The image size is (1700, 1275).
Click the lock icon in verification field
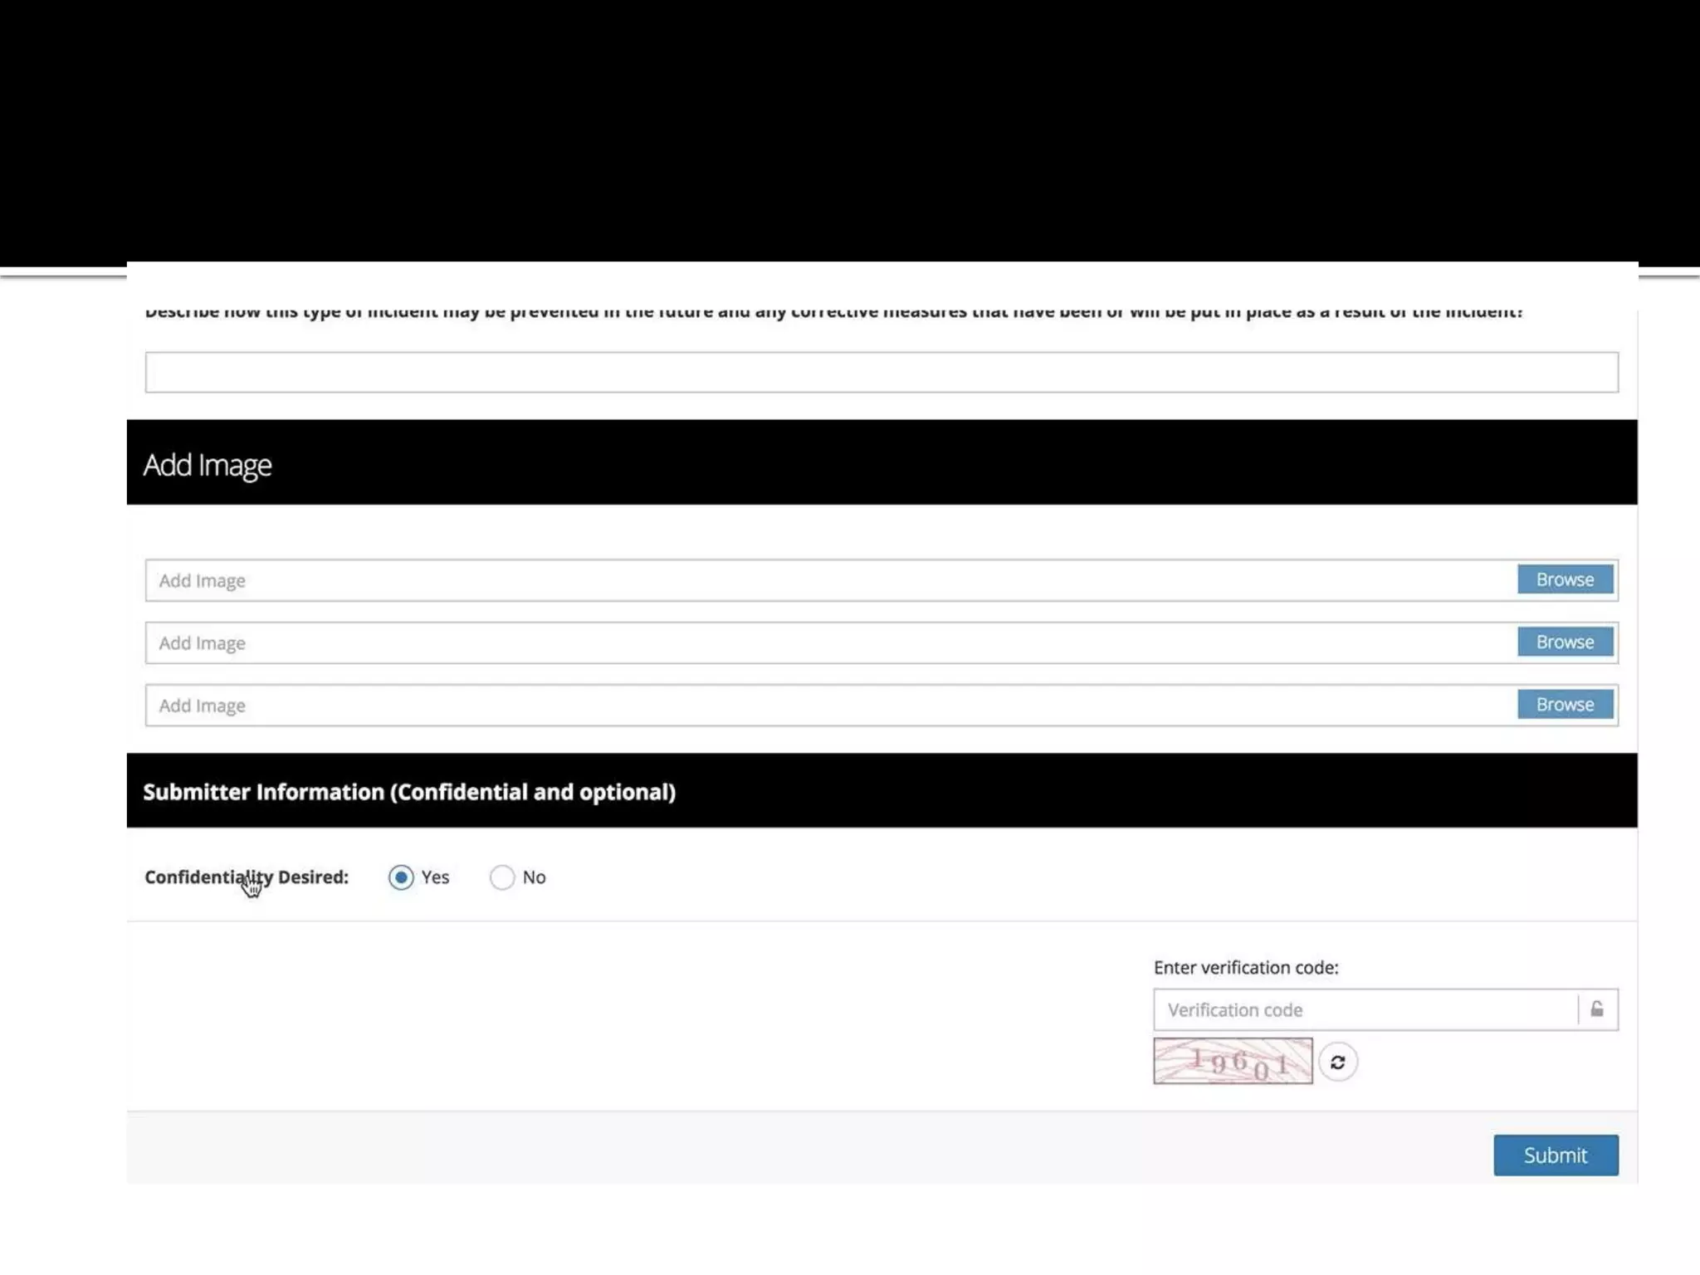1596,1009
